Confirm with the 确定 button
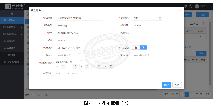This screenshot has height=106, width=221. (166, 85)
